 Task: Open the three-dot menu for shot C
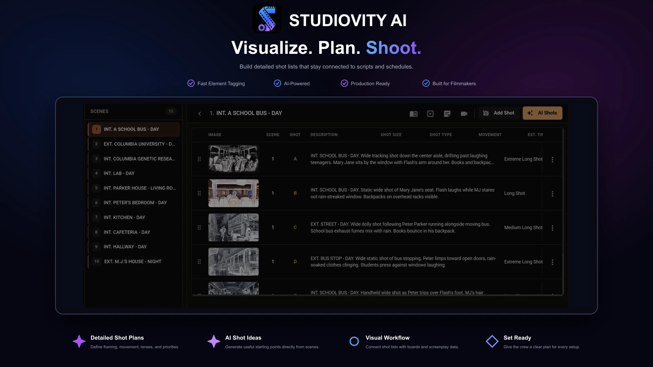point(553,228)
